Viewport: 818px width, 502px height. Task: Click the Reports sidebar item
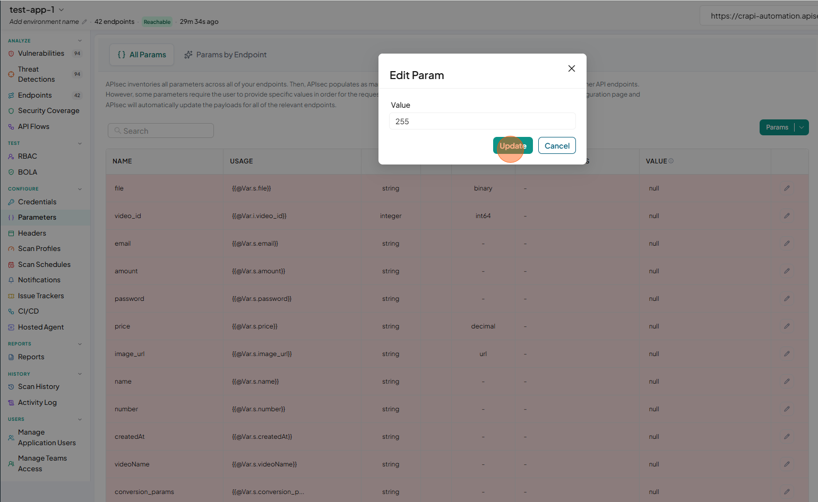click(x=31, y=357)
